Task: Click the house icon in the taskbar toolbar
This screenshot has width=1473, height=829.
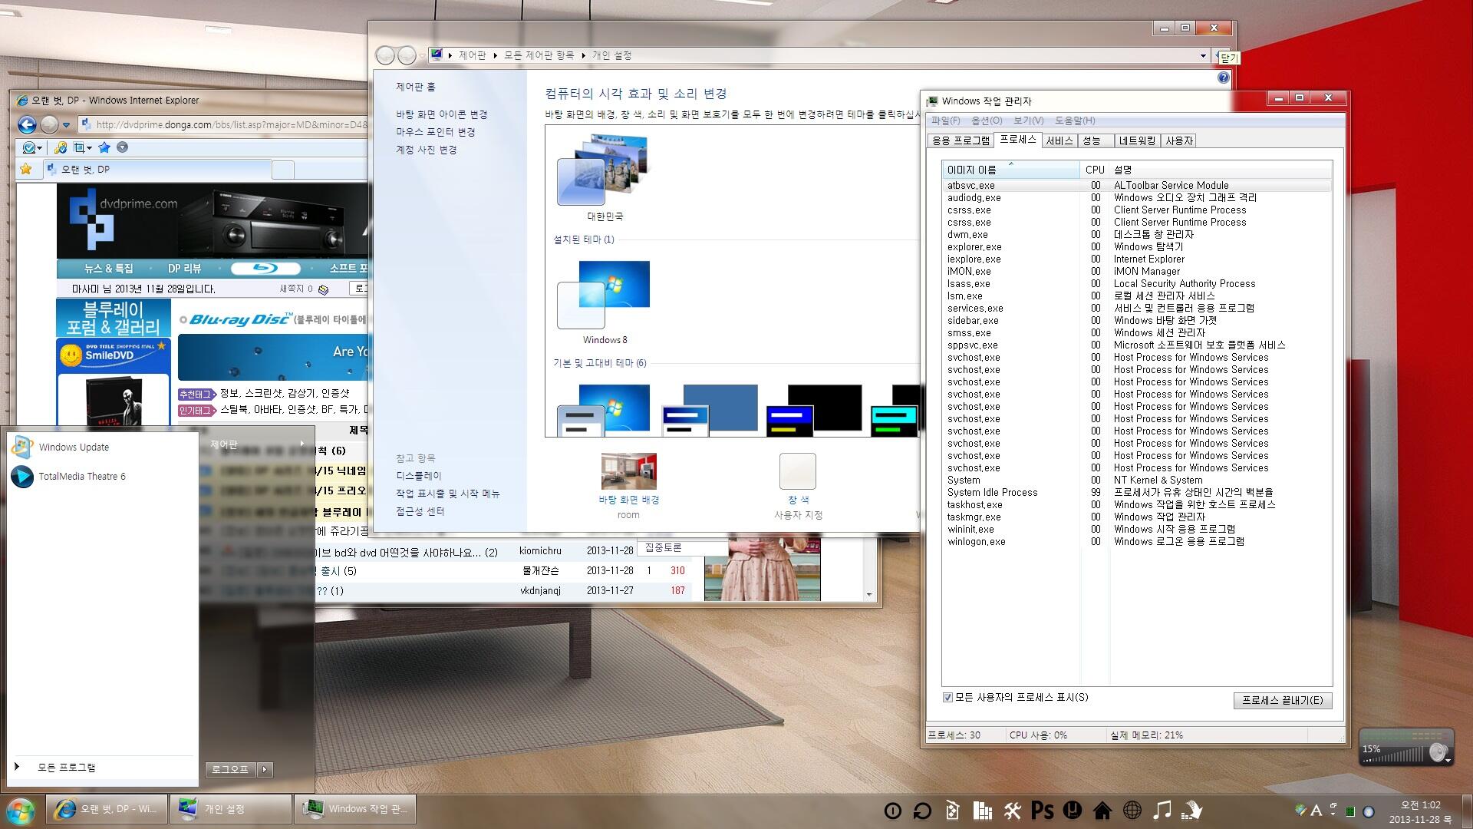Action: [1102, 810]
